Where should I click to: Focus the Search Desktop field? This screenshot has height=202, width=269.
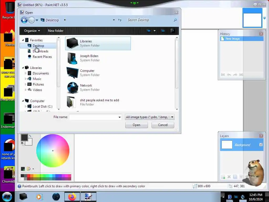tap(149, 20)
